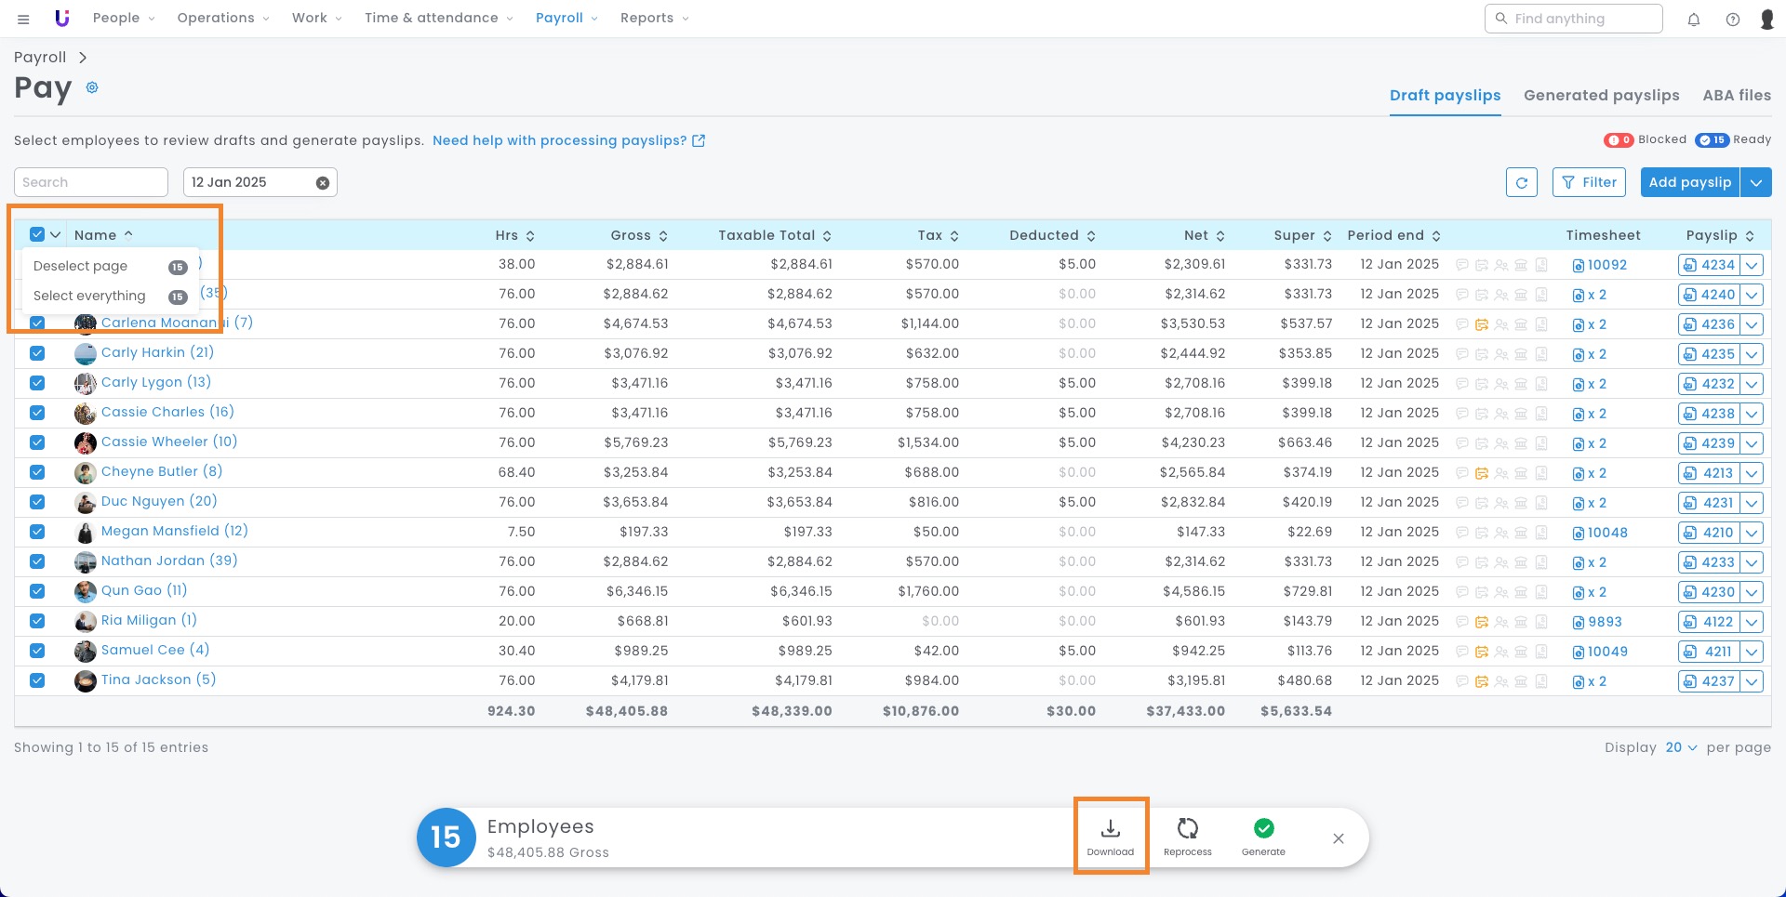This screenshot has height=897, width=1786.
Task: Click the Search input field
Action: [91, 182]
